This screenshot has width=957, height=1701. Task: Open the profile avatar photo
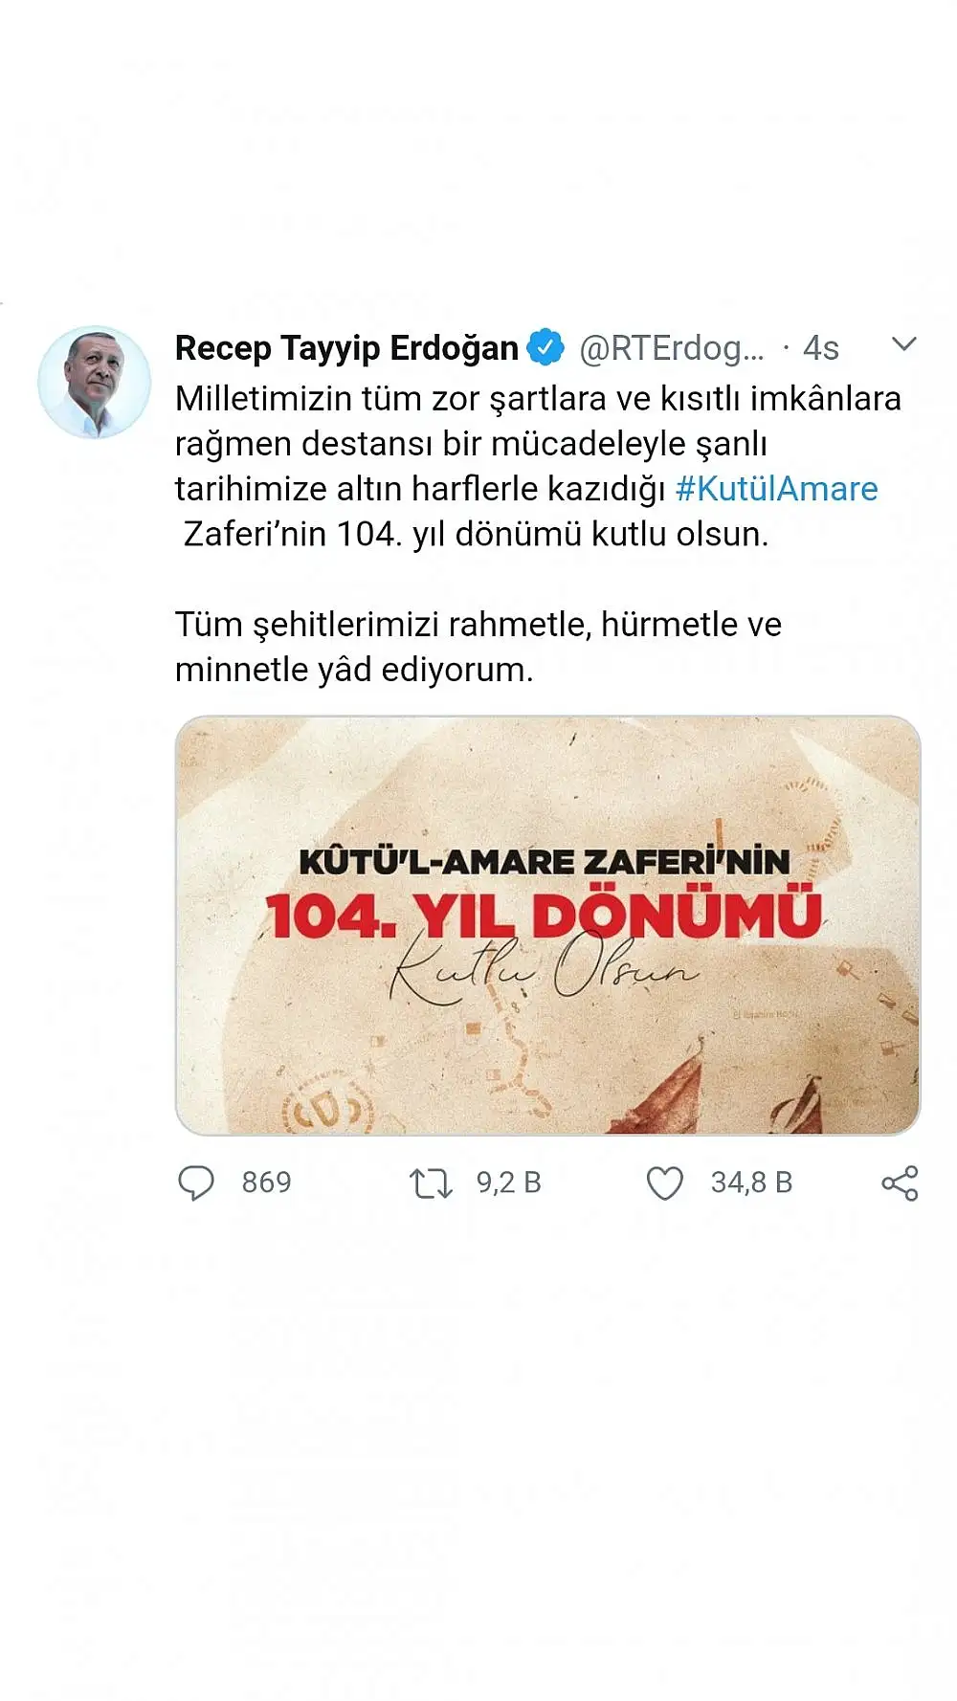click(94, 382)
